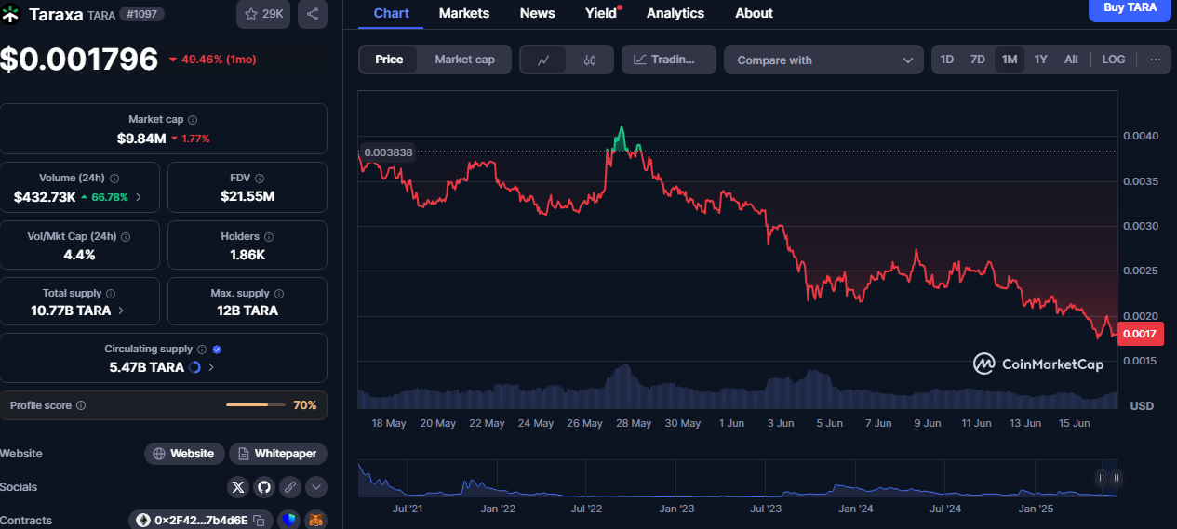Click the Vol/Mkt Cap info icon
Image resolution: width=1177 pixels, height=529 pixels.
[x=126, y=237]
